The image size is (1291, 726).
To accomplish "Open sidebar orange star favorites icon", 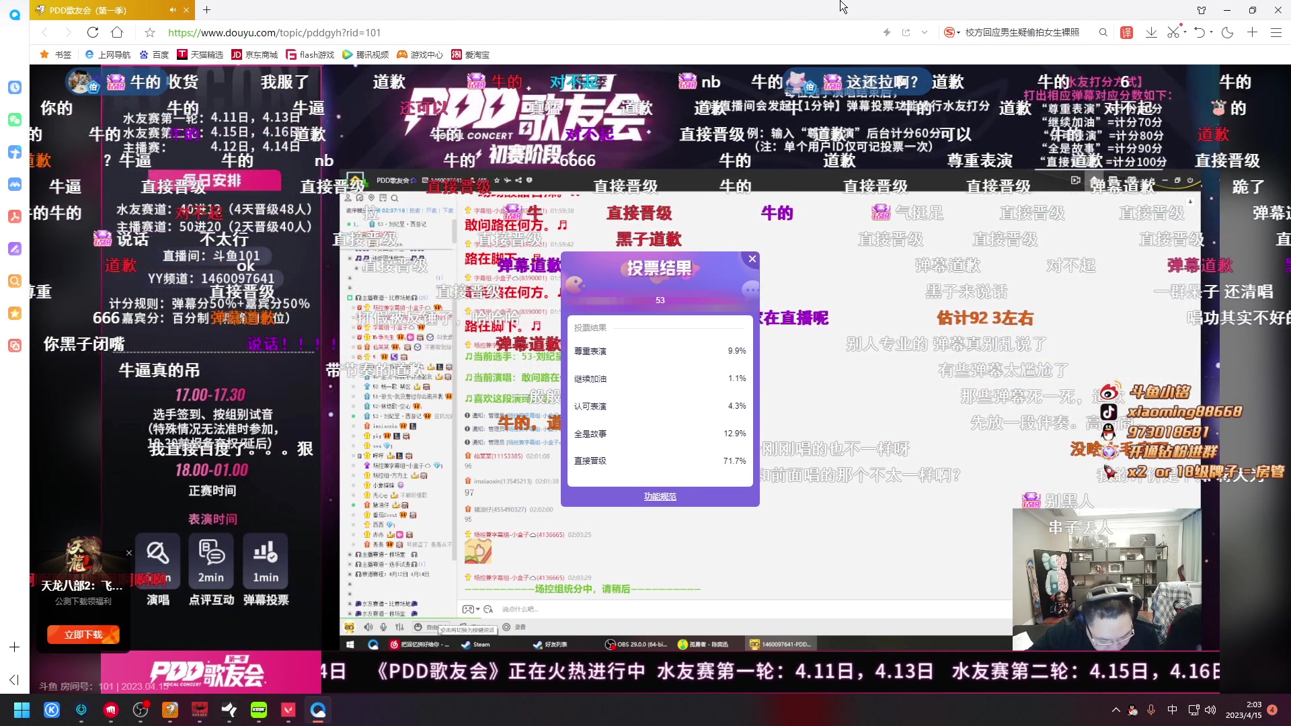I will click(15, 313).
